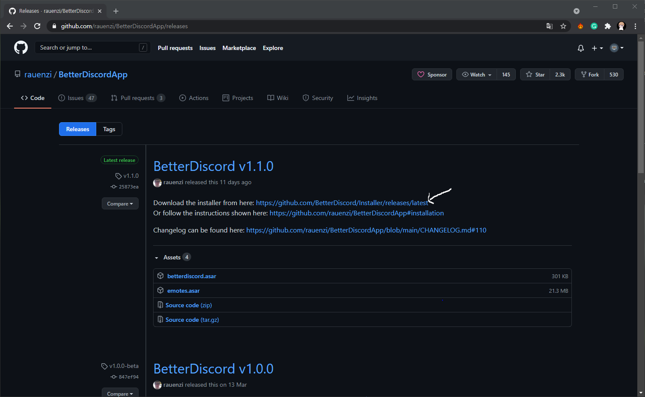
Task: Open commit 25873ea
Action: pos(124,187)
